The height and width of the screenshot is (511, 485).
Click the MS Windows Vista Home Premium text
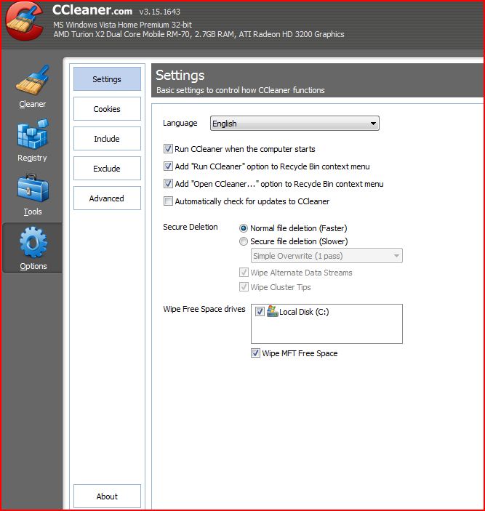(x=123, y=25)
